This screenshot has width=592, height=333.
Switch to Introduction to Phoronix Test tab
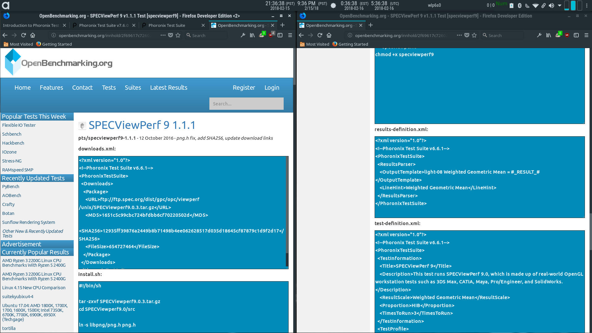[31, 26]
